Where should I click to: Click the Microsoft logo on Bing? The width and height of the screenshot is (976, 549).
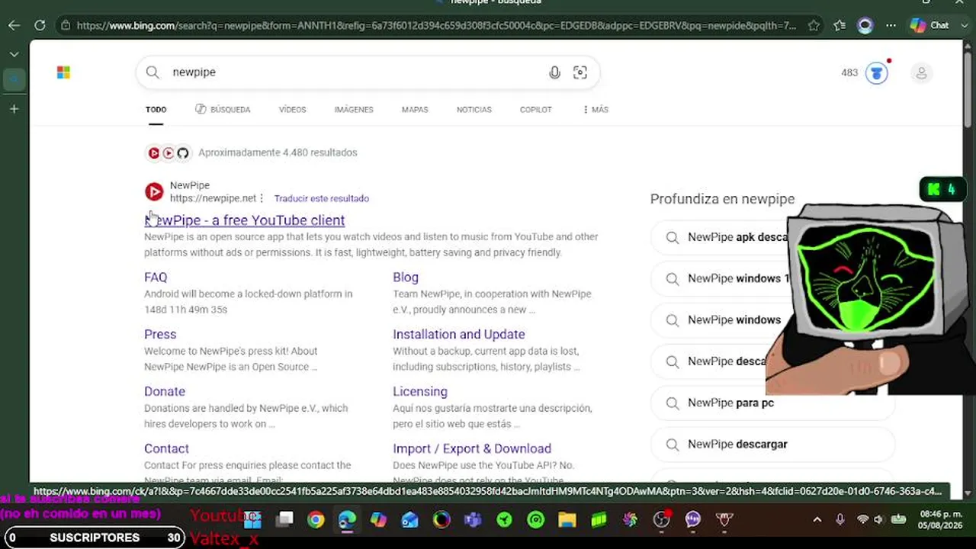tap(63, 72)
